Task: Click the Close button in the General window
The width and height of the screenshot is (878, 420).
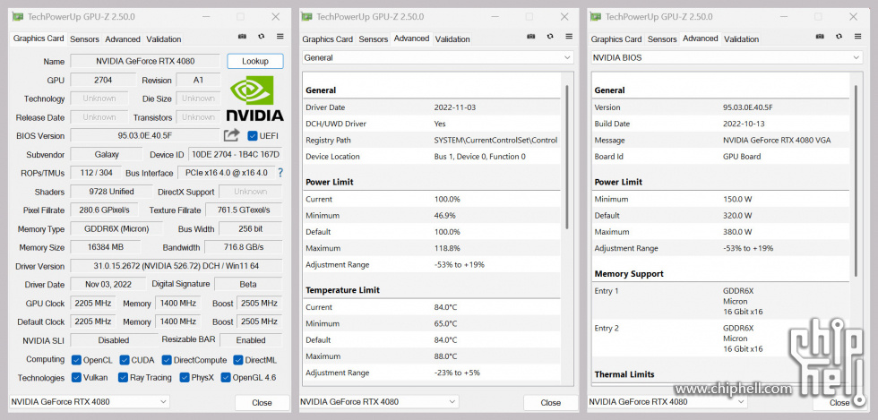Action: point(551,403)
